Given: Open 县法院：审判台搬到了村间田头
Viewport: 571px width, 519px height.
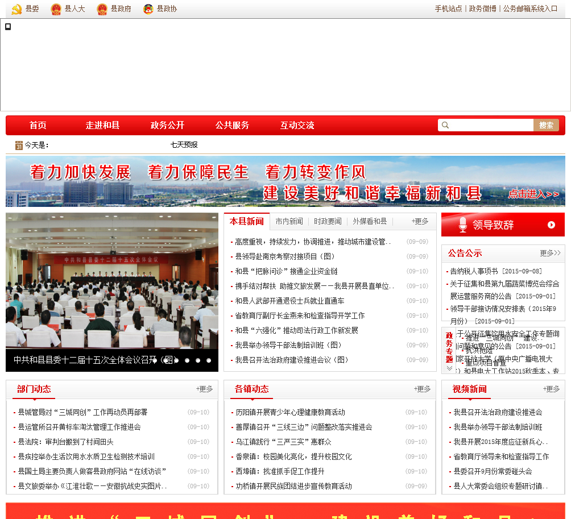Looking at the screenshot, I should pos(65,442).
